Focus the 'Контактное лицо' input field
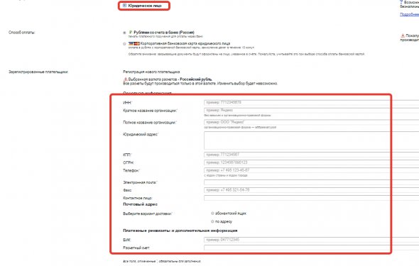419x266 pixels. coord(311,198)
